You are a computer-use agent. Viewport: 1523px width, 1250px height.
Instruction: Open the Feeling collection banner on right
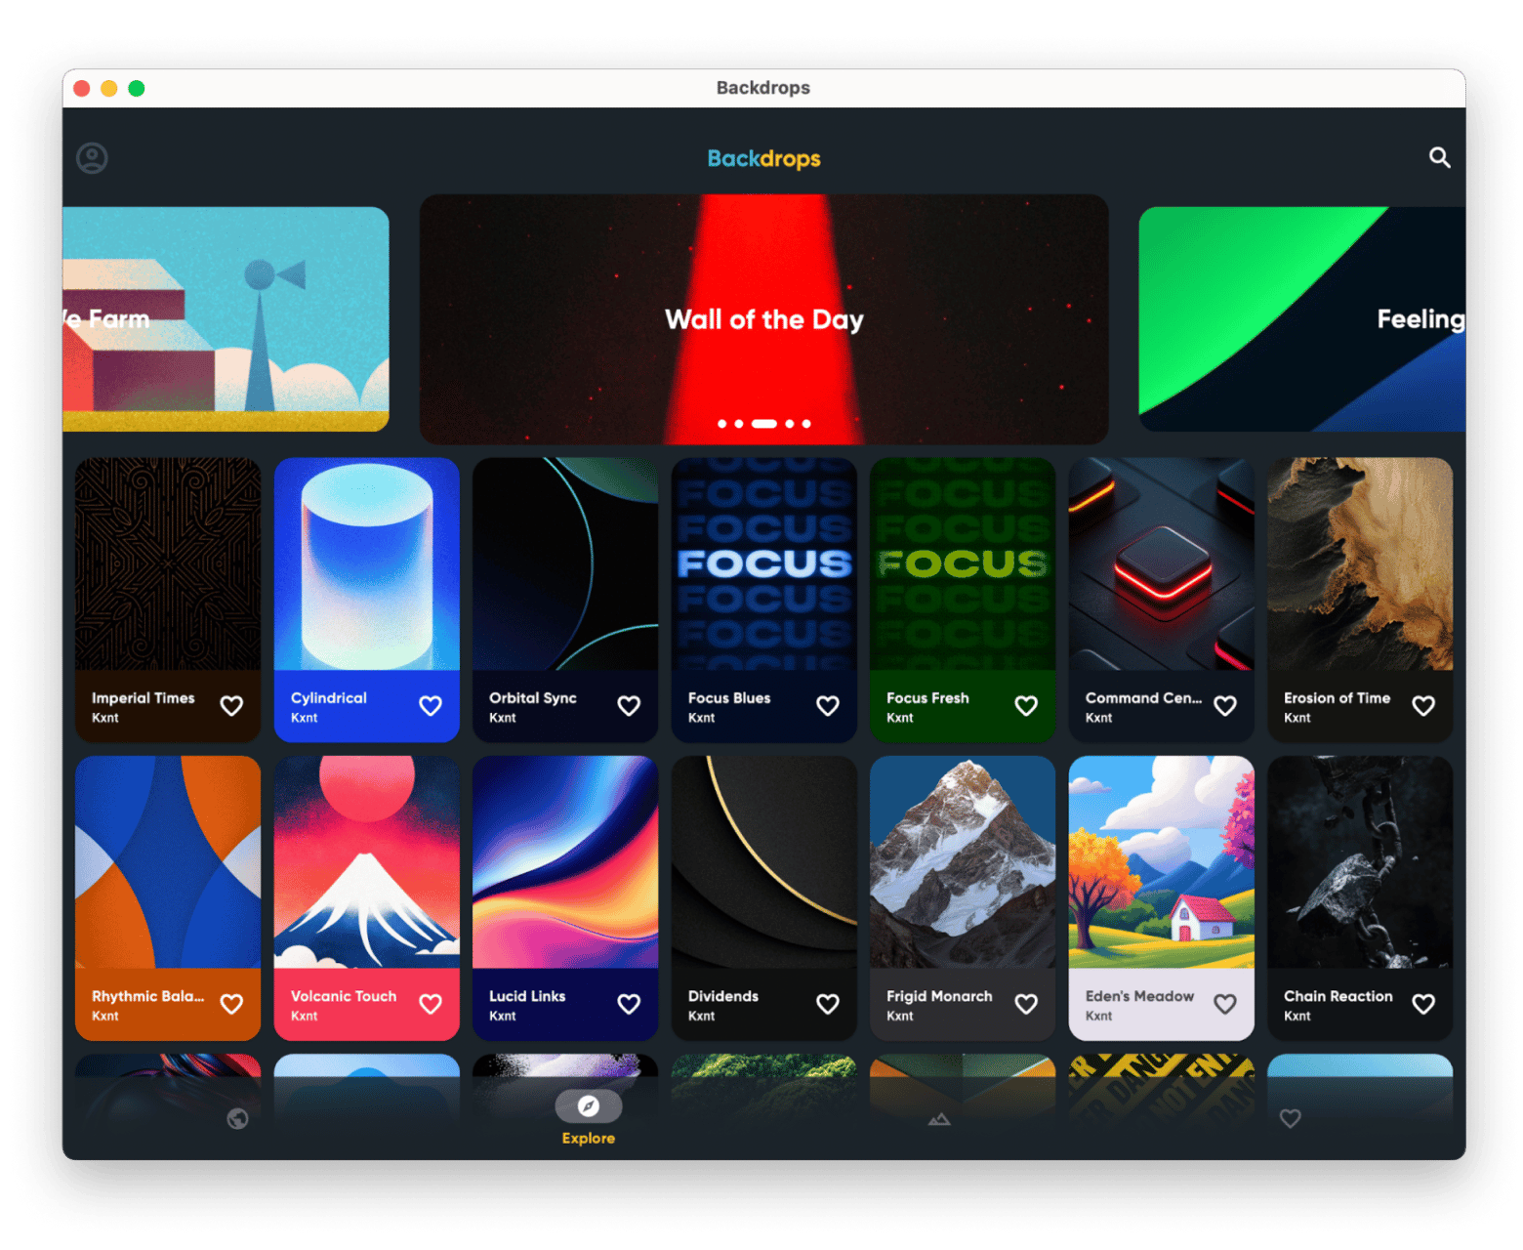[1301, 318]
